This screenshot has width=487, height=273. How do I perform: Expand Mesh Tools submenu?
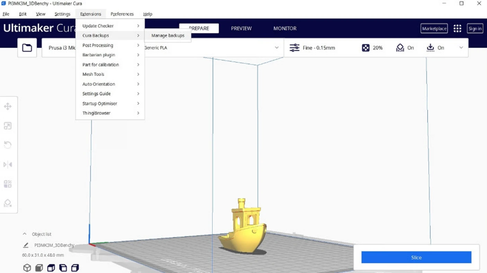pyautogui.click(x=110, y=74)
